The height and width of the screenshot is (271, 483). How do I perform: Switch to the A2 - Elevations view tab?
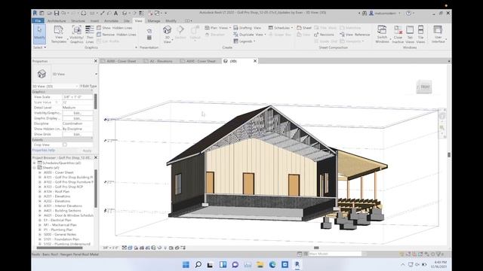161,61
